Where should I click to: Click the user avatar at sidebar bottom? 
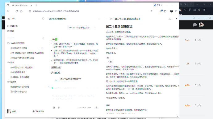tap(9, 111)
